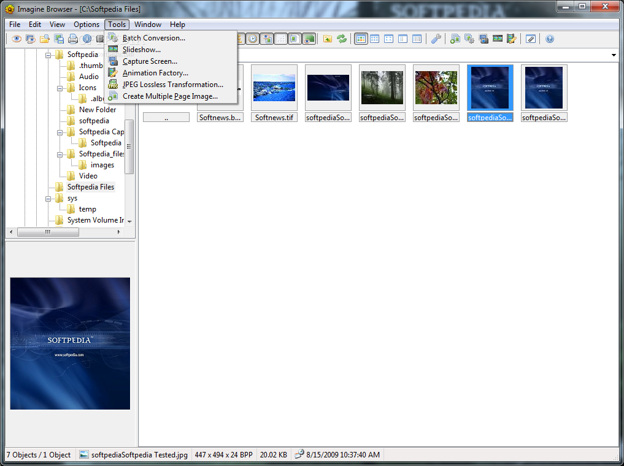Switch to colored thumbnails view mode
The image size is (624, 466).
click(x=361, y=39)
